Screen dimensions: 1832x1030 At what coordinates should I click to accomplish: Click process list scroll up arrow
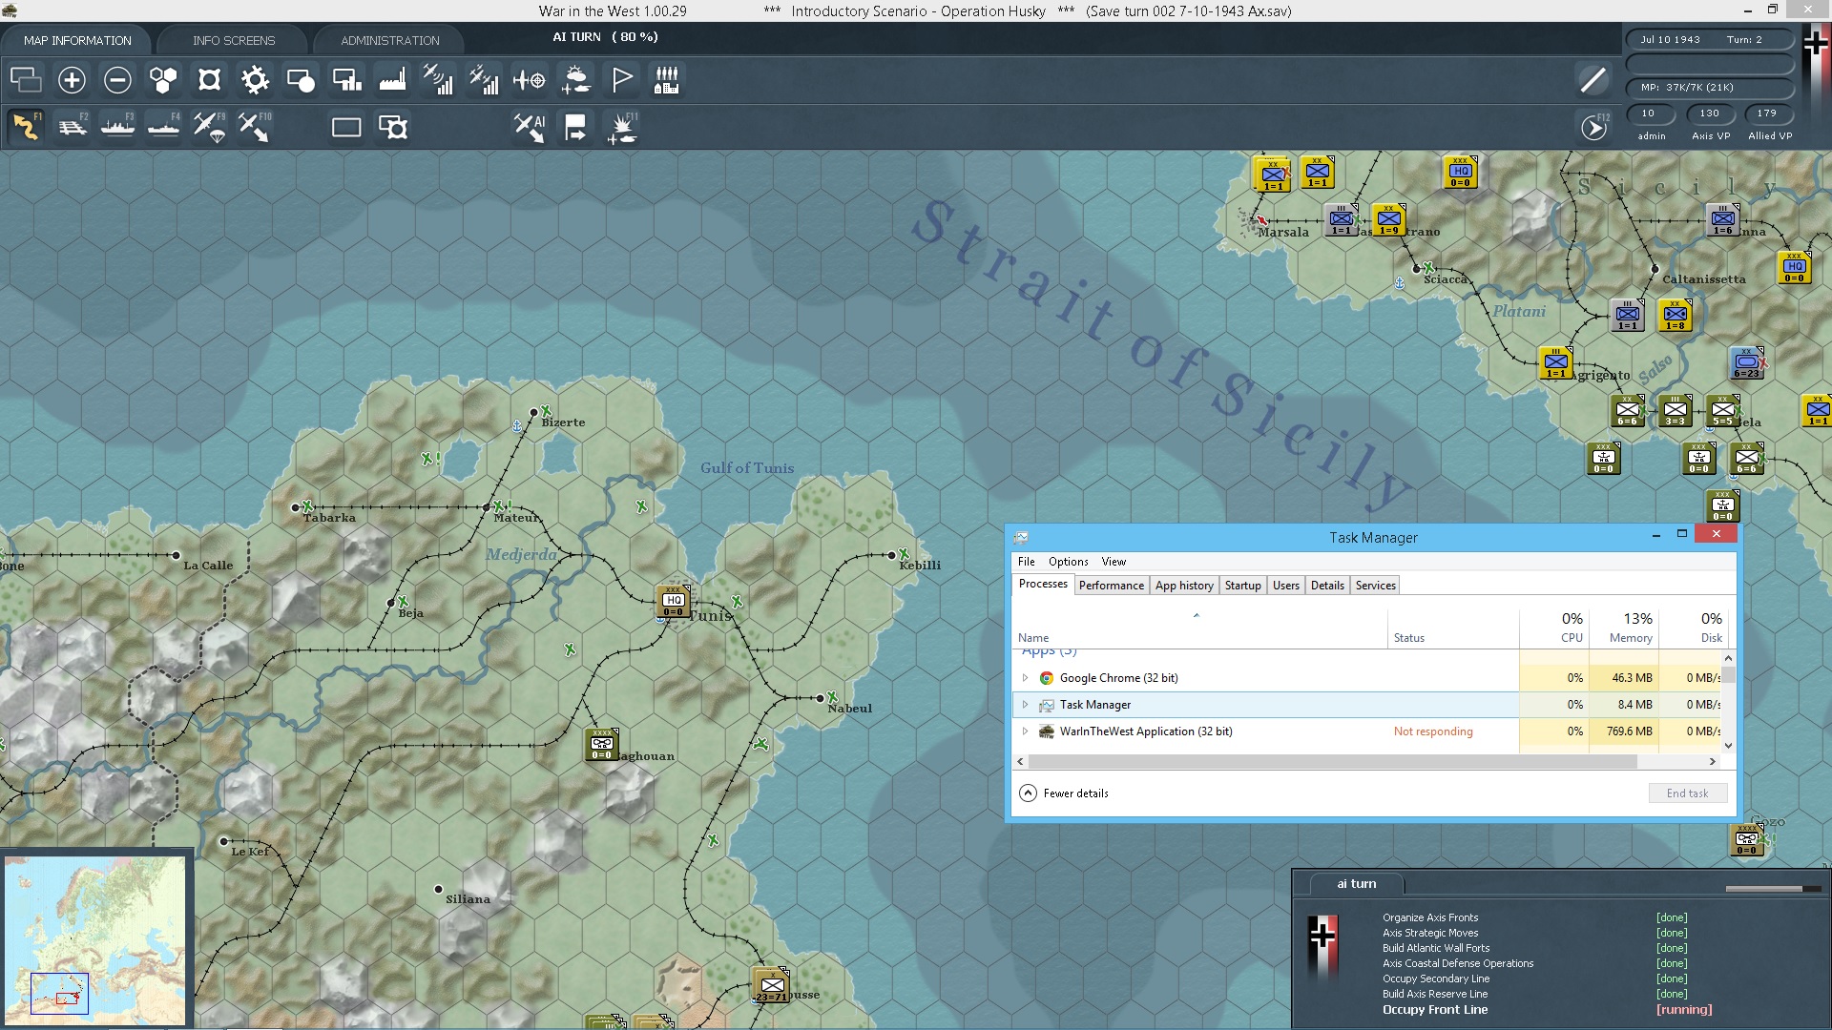click(1728, 659)
